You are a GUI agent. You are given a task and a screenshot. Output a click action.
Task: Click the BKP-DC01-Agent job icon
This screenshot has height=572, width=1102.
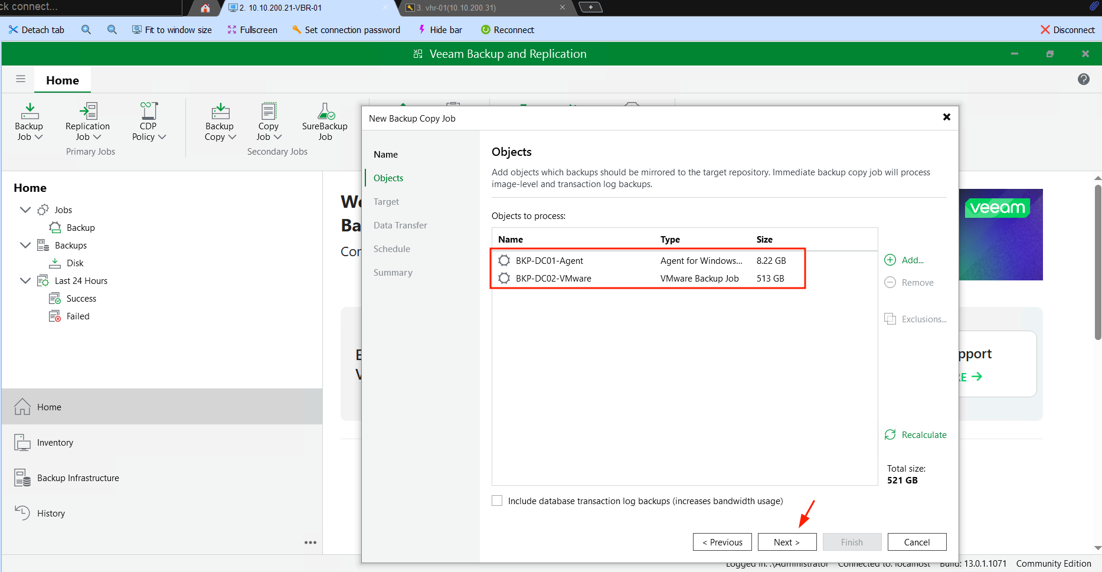pos(504,260)
